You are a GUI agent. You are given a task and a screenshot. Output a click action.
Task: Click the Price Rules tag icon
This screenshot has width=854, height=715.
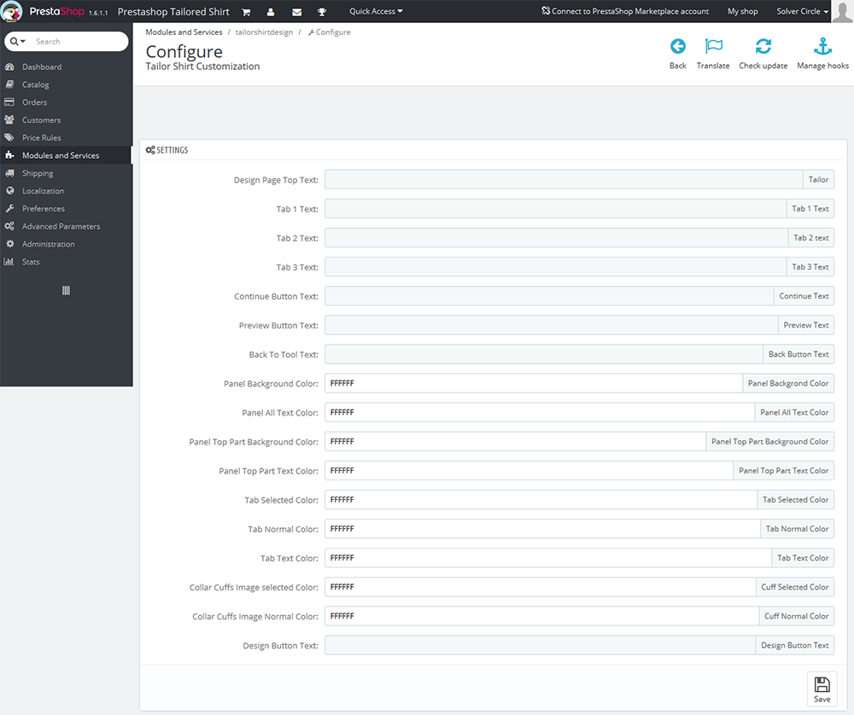(x=9, y=137)
